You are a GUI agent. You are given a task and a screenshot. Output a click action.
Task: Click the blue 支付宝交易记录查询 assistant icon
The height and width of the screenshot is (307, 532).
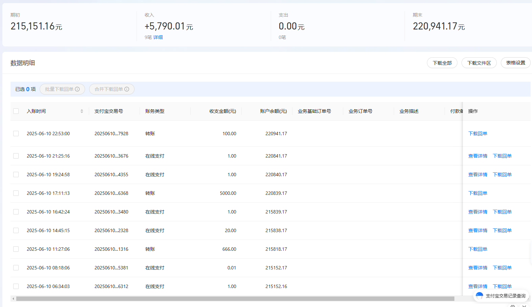[x=479, y=296]
